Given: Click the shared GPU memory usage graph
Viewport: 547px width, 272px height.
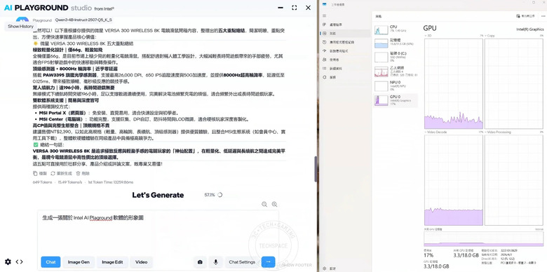Looking at the screenshot, I should point(484,239).
